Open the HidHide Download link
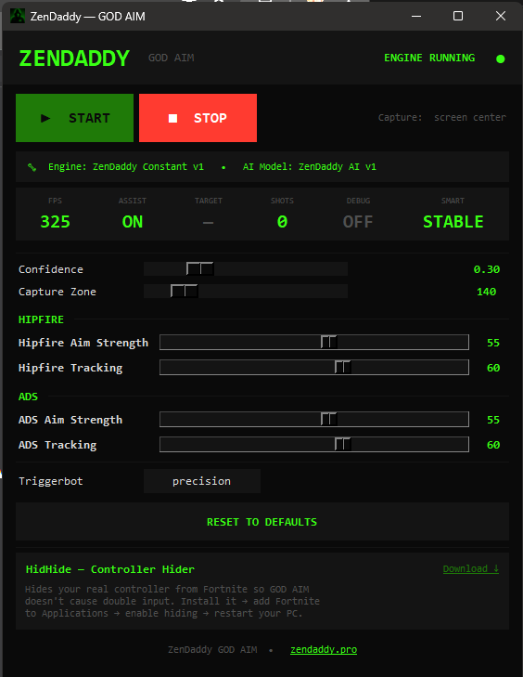This screenshot has width=523, height=677. (471, 568)
